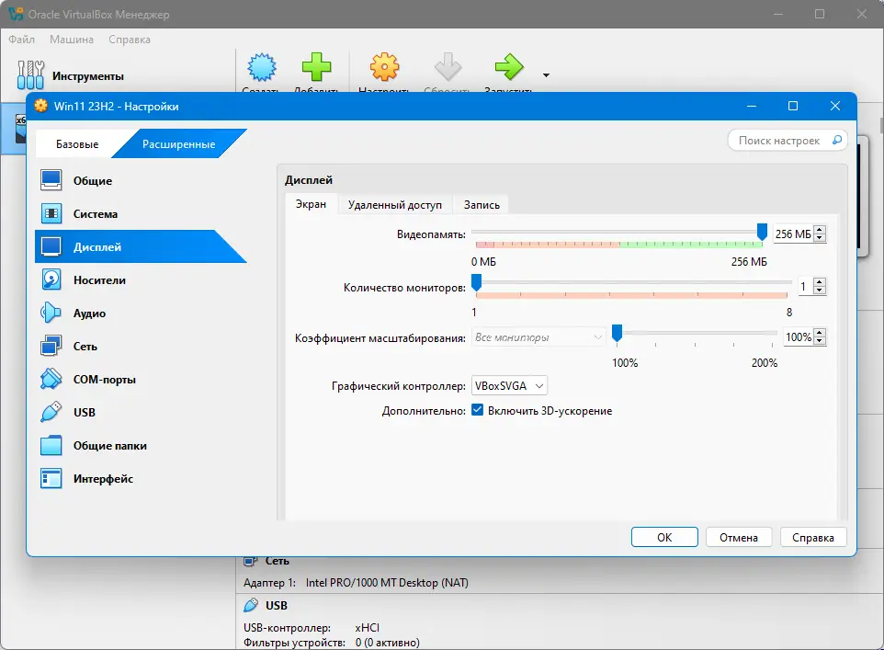Decrease Видеопамять value with down arrow

coord(821,238)
